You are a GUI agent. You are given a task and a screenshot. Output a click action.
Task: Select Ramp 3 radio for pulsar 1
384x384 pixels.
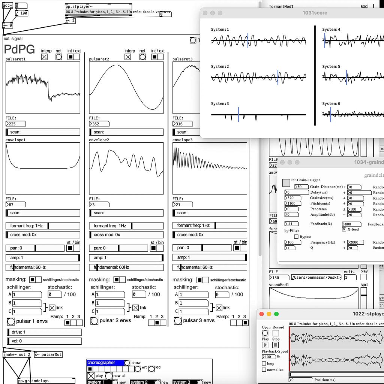(x=79, y=323)
